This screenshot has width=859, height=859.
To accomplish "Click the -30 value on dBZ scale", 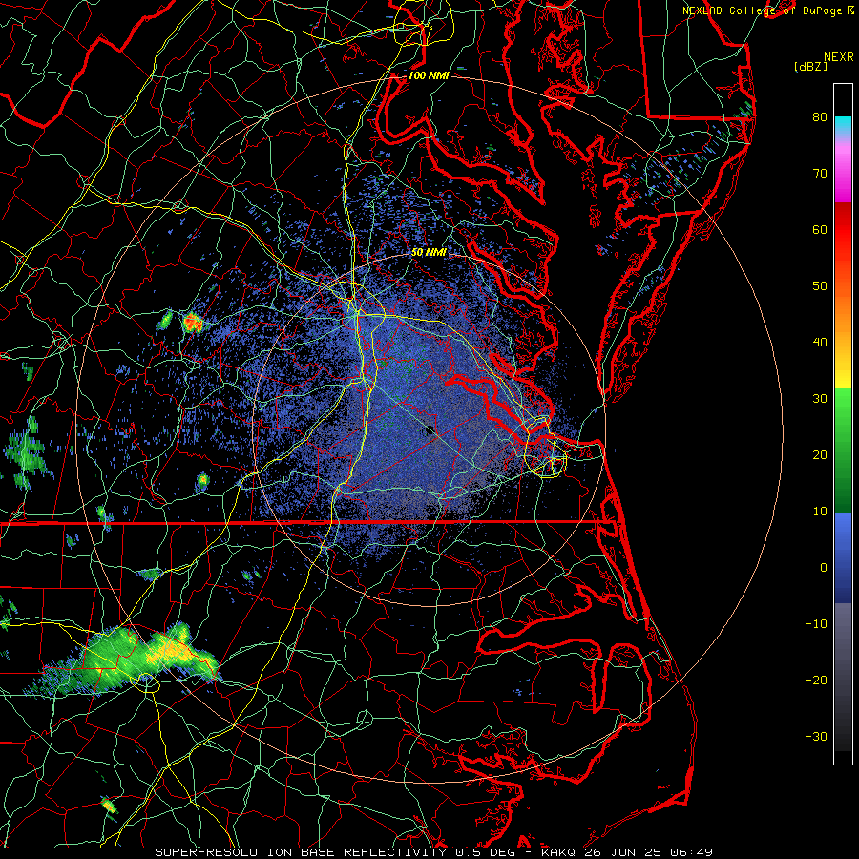I will point(816,736).
